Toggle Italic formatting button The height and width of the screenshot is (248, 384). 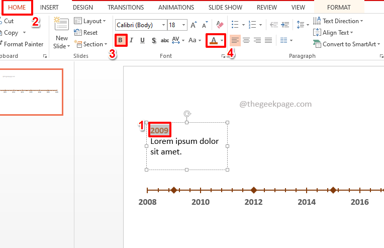click(131, 40)
